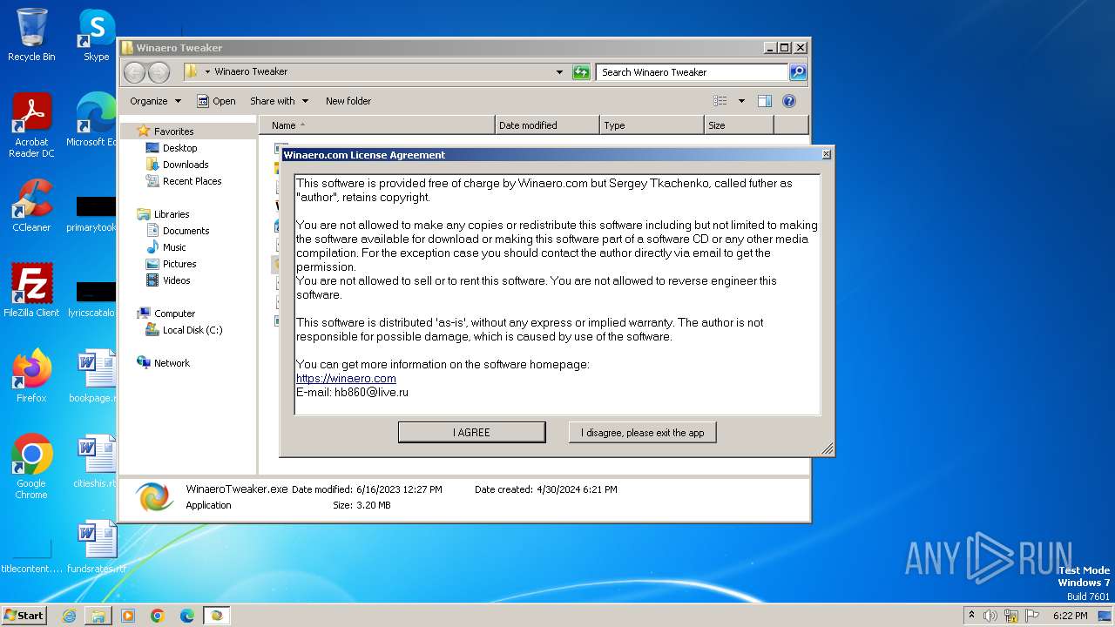Launch Firefox desktop shortcut
1115x627 pixels.
point(31,376)
